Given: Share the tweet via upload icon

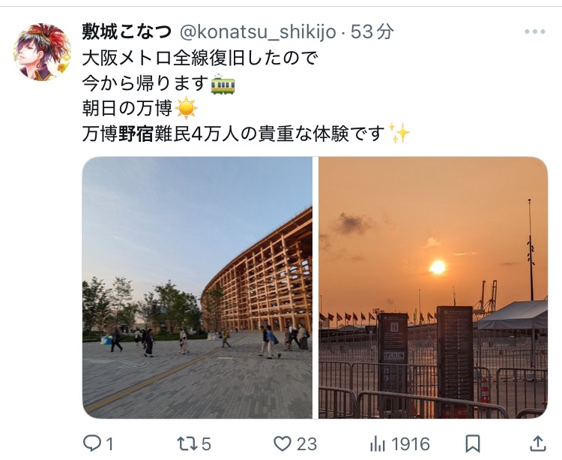Looking at the screenshot, I should [537, 443].
